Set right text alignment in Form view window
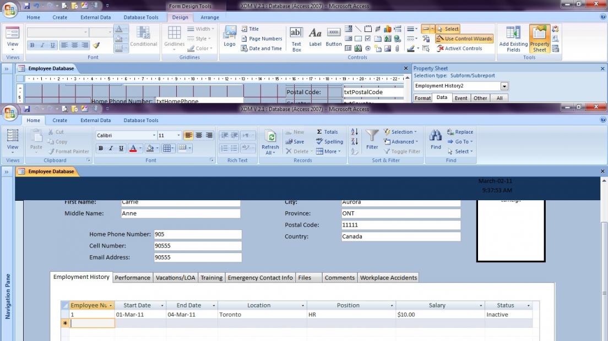 209,135
